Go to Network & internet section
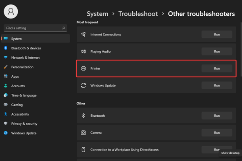Screen dimensions: 242x161 (25, 58)
